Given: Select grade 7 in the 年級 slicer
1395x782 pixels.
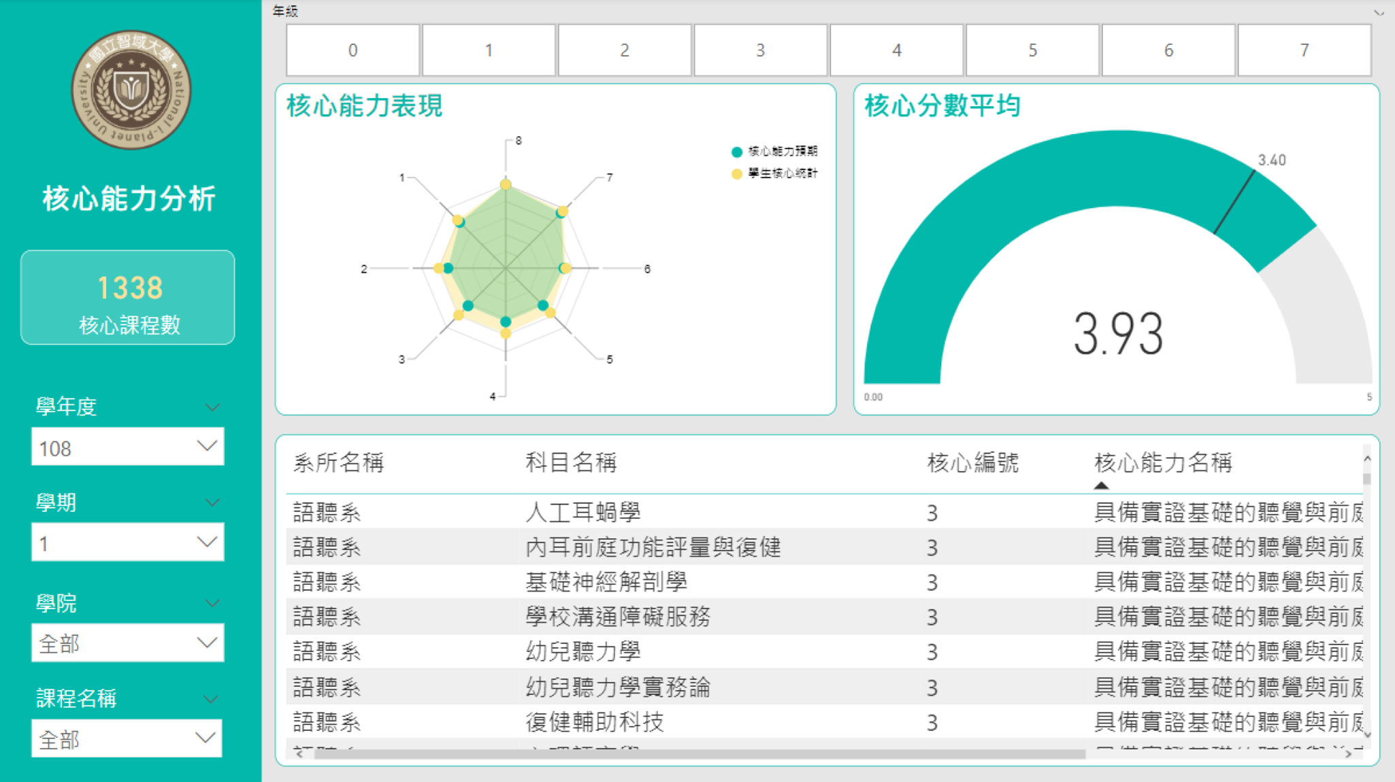Looking at the screenshot, I should (1304, 50).
